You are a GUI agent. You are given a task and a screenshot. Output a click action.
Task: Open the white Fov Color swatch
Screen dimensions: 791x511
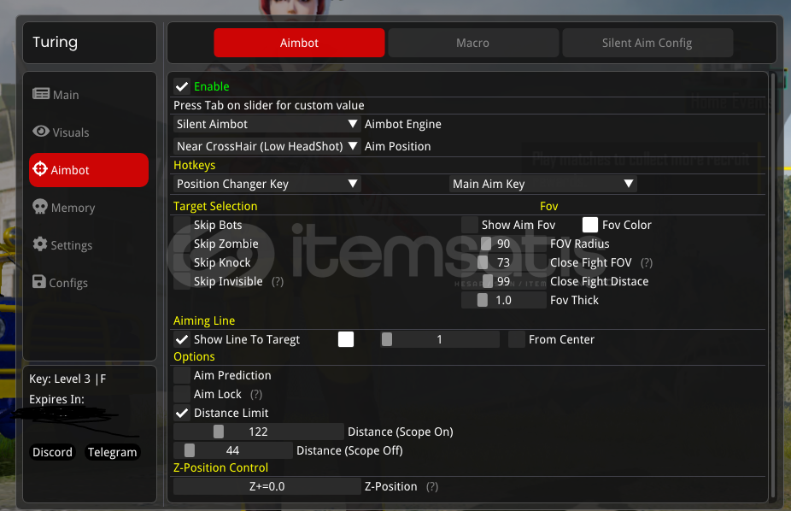tap(590, 225)
